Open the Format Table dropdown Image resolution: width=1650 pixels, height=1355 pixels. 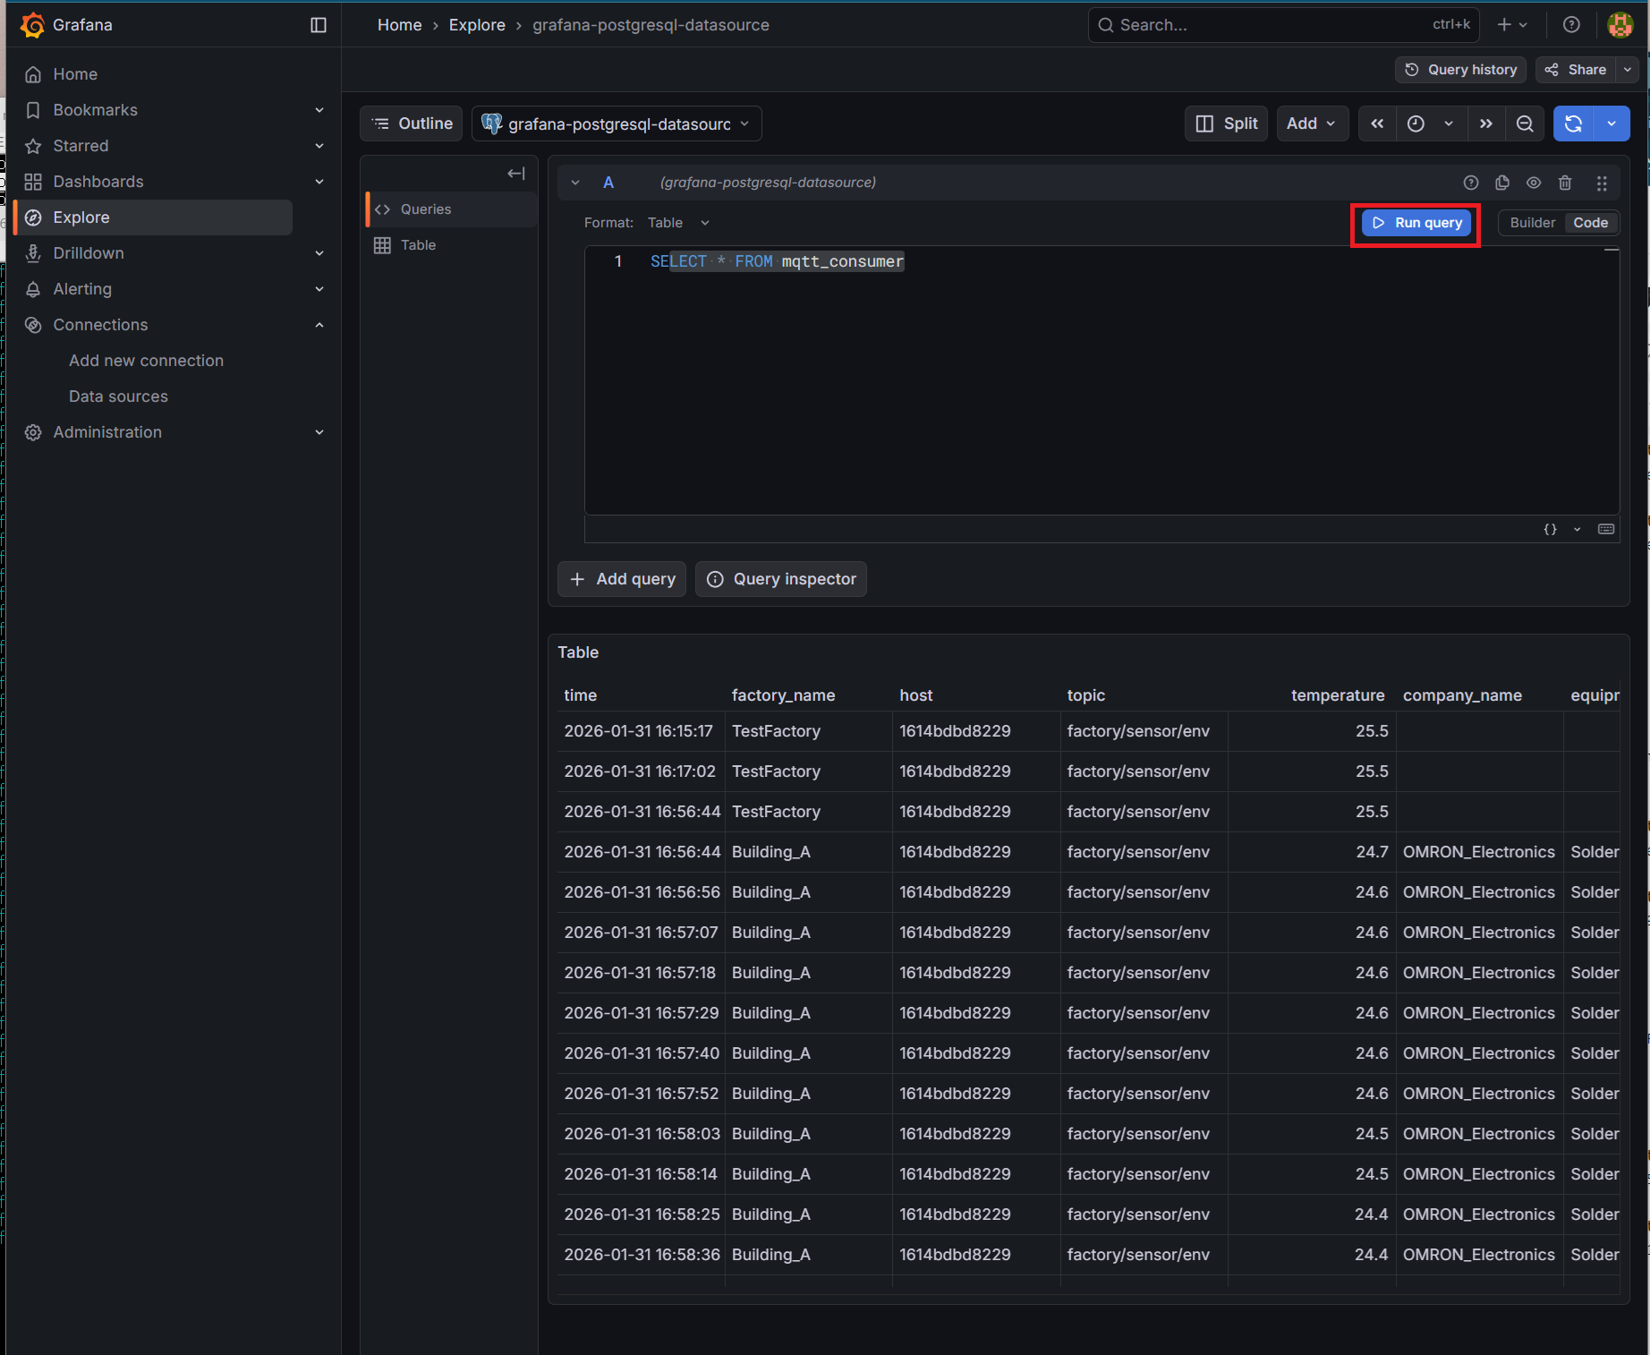tap(678, 223)
